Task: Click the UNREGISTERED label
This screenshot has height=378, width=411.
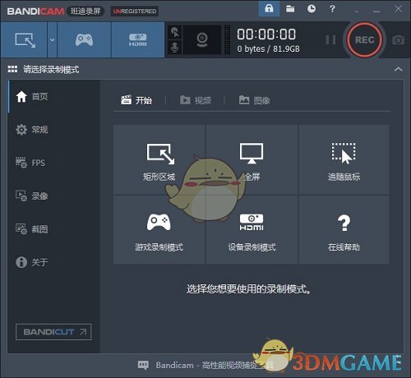Action: pos(134,12)
